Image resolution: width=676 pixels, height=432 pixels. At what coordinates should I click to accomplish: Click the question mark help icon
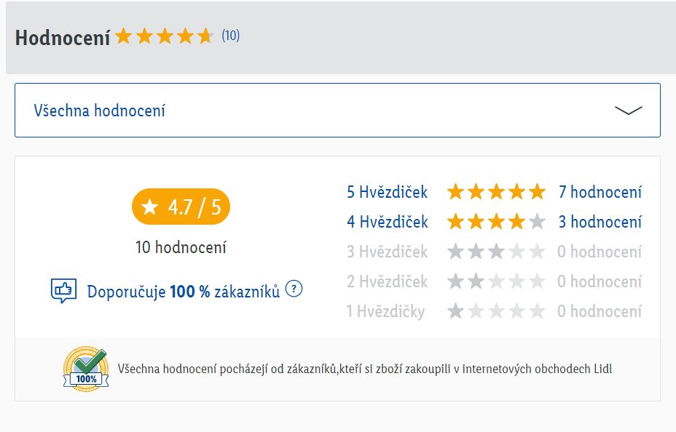click(x=294, y=289)
